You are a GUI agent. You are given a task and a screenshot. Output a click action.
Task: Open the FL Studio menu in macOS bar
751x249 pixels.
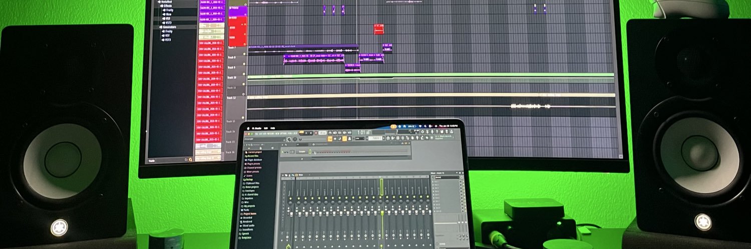(x=256, y=128)
